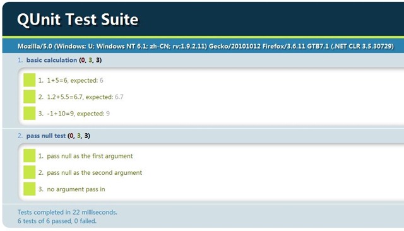Screen dimensions: 404x231
Task: Click green pass marker for -1+10=9 assertion
Action: coord(30,114)
